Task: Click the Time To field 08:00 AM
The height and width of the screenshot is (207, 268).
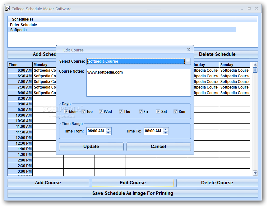Action: (x=153, y=131)
